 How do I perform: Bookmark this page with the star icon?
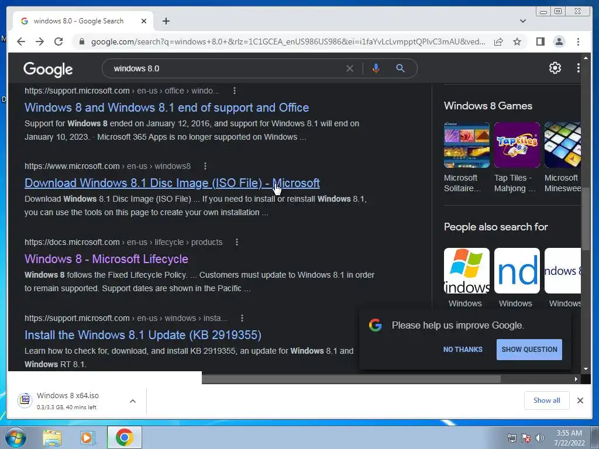517,42
